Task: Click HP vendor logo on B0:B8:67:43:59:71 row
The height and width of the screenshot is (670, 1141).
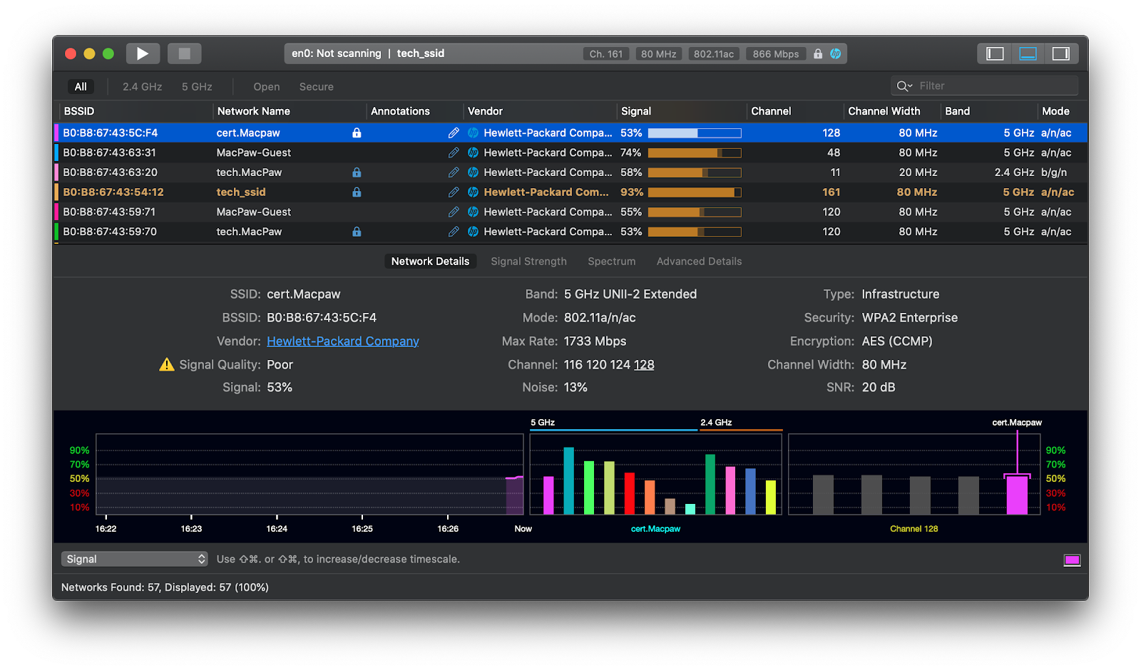Action: [x=473, y=212]
